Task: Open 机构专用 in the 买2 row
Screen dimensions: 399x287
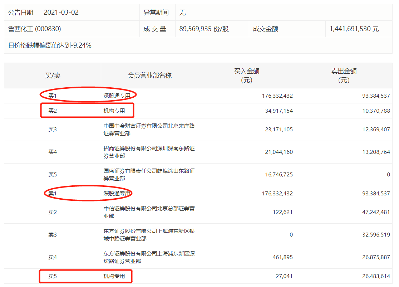Action: pyautogui.click(x=114, y=111)
